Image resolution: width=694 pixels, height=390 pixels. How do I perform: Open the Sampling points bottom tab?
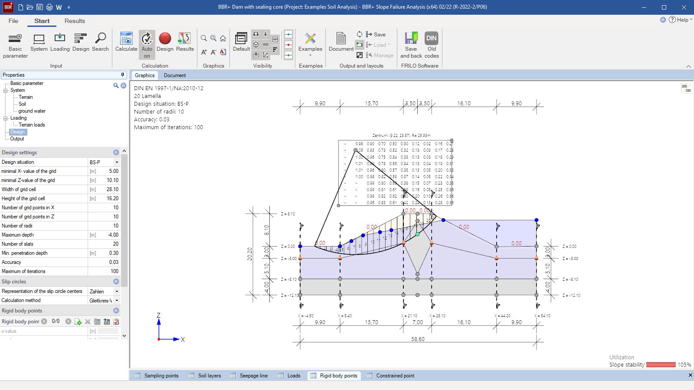pos(157,376)
